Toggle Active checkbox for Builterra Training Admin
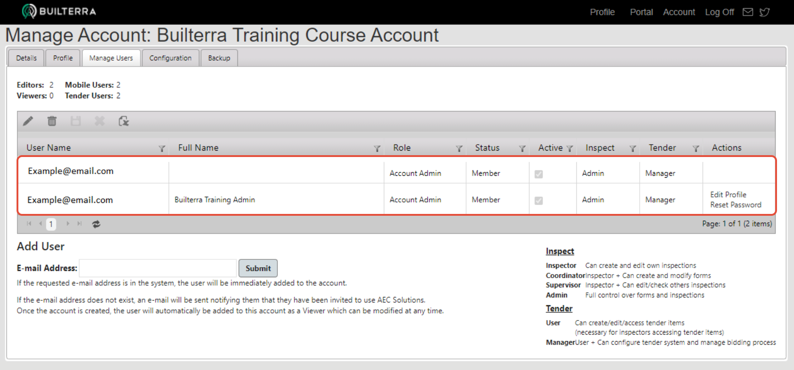794x370 pixels. pyautogui.click(x=539, y=201)
